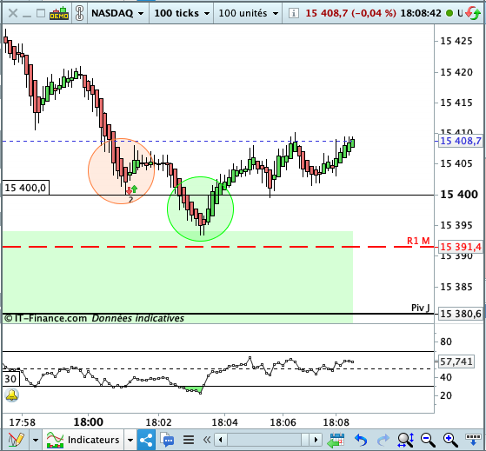Click the 18:08:42 clock text

click(421, 13)
